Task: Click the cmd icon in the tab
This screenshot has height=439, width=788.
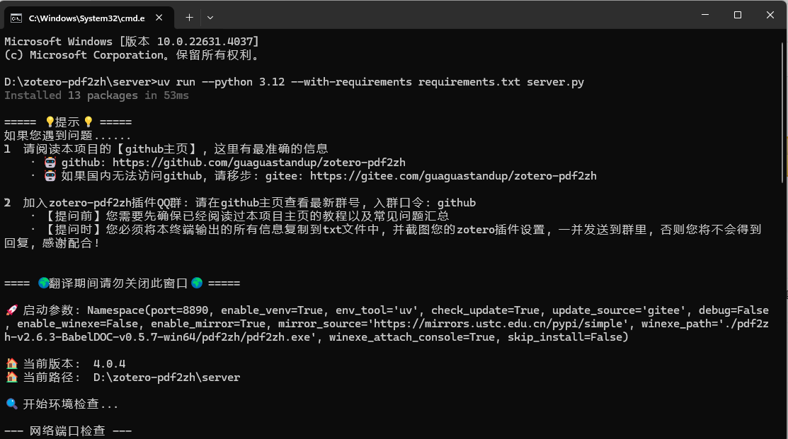Action: (x=16, y=18)
